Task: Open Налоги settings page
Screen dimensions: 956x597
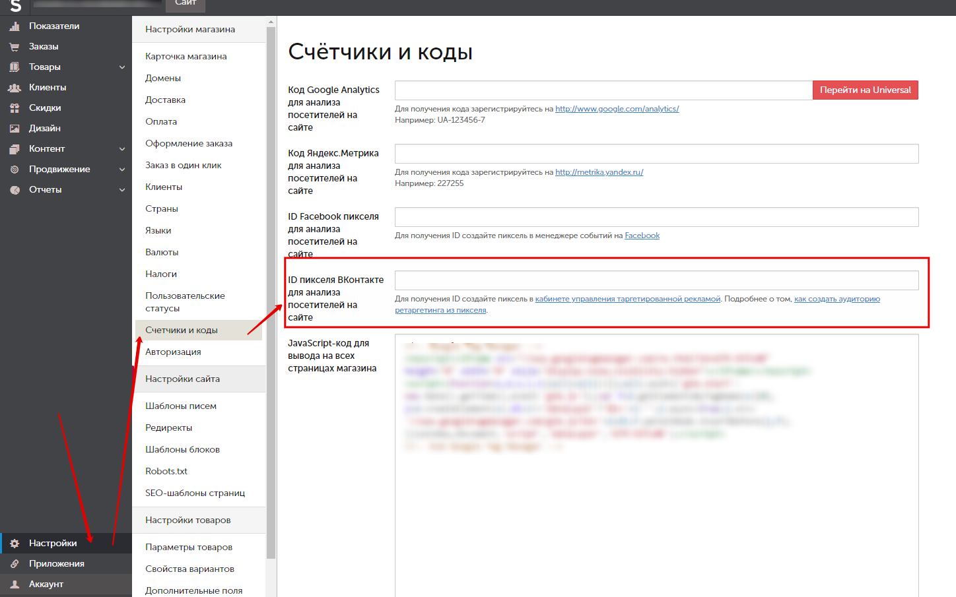Action: 161,274
